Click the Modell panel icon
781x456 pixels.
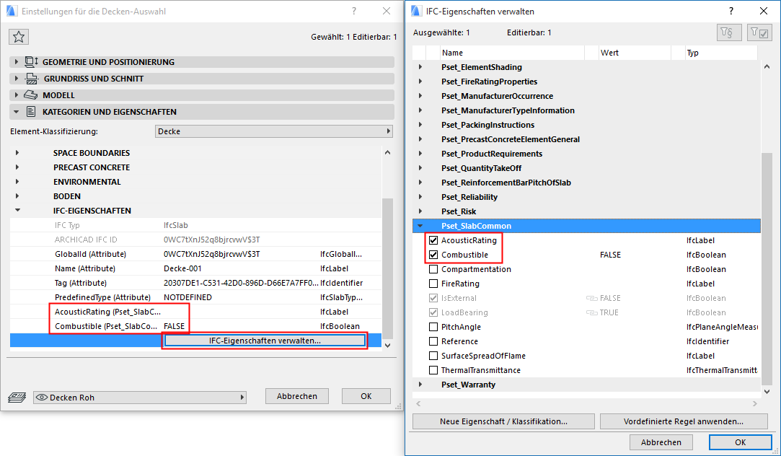31,95
